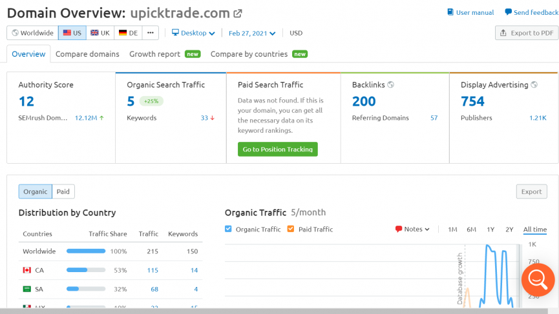Screen dimensions: 559x314
Task: Switch to the Compare domains tab
Action: coord(87,54)
